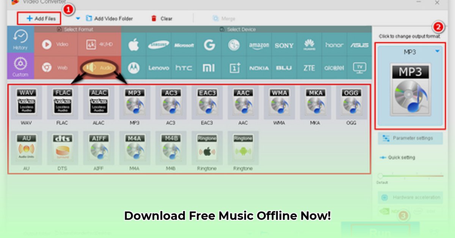Open the MP3 output format dropdown arrow

(x=437, y=51)
